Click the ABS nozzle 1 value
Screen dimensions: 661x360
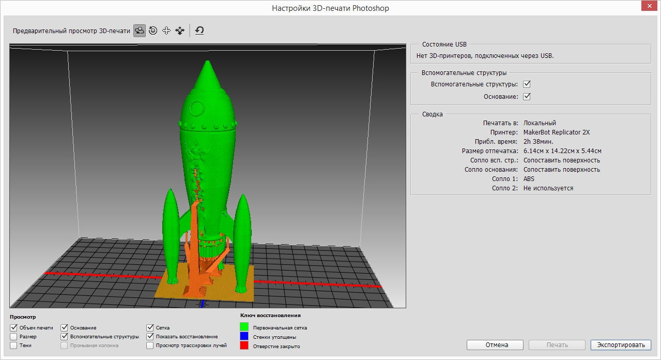pos(529,179)
